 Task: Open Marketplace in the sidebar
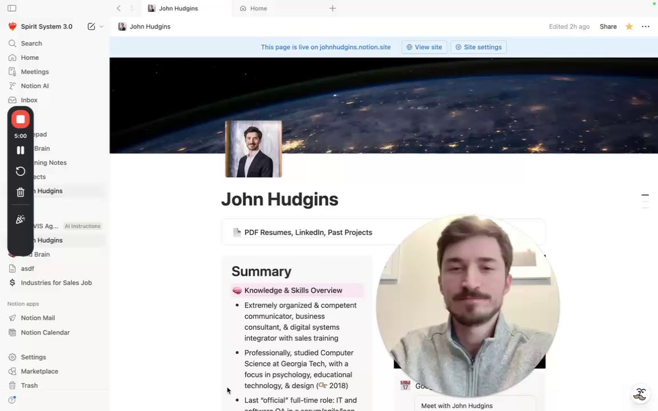pos(55,371)
